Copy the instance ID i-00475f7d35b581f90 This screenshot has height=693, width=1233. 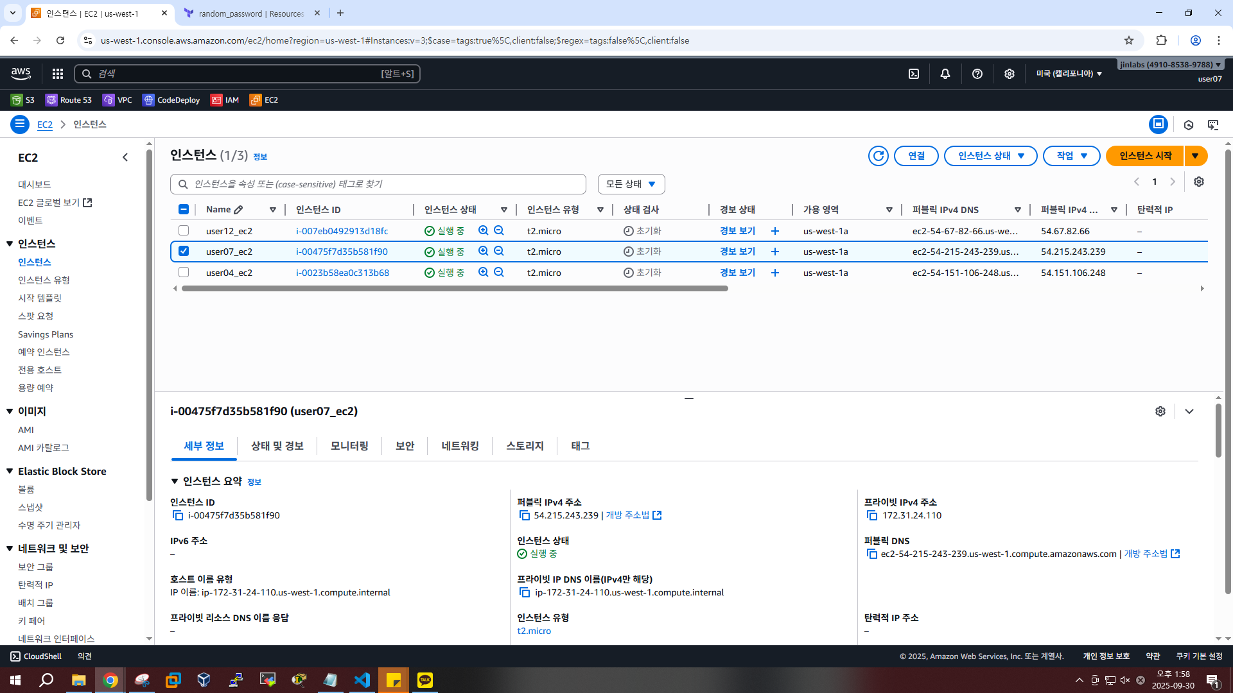point(178,515)
